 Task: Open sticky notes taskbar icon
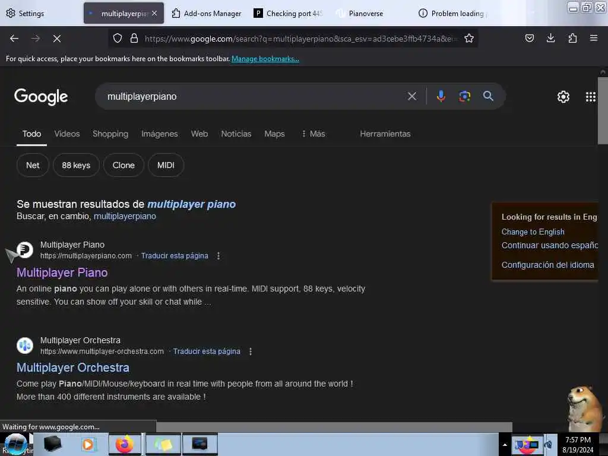(x=163, y=444)
